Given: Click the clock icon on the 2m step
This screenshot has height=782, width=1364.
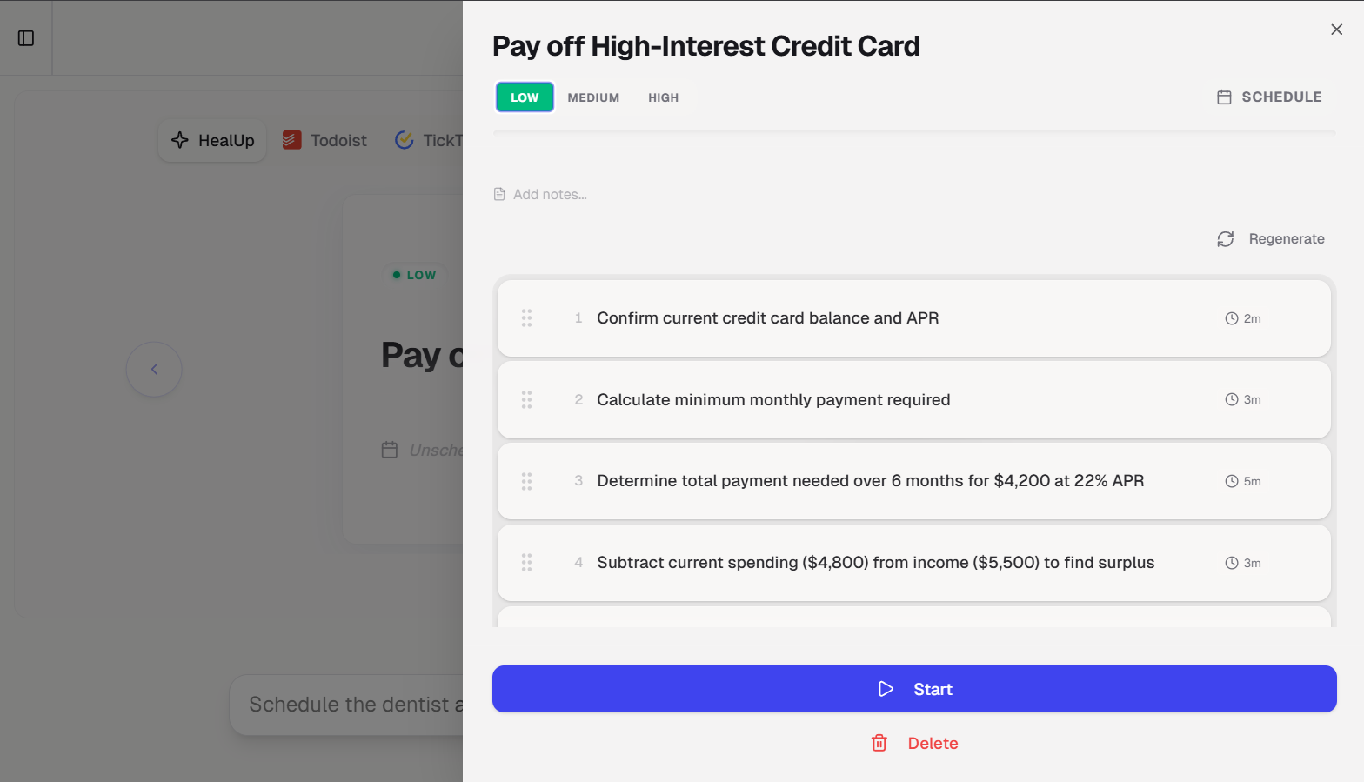Looking at the screenshot, I should (1230, 318).
